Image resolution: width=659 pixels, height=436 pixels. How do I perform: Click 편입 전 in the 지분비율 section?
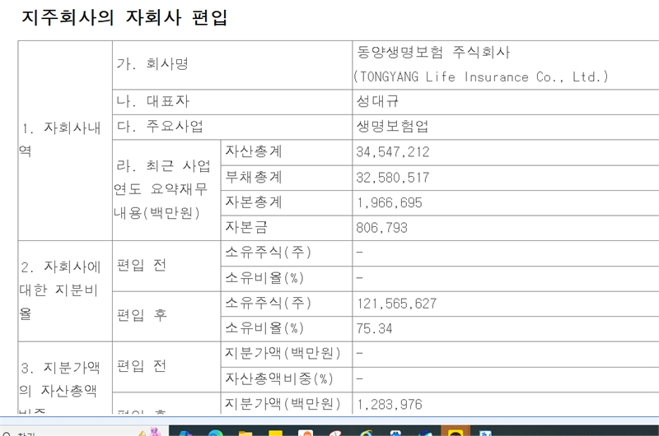point(141,265)
